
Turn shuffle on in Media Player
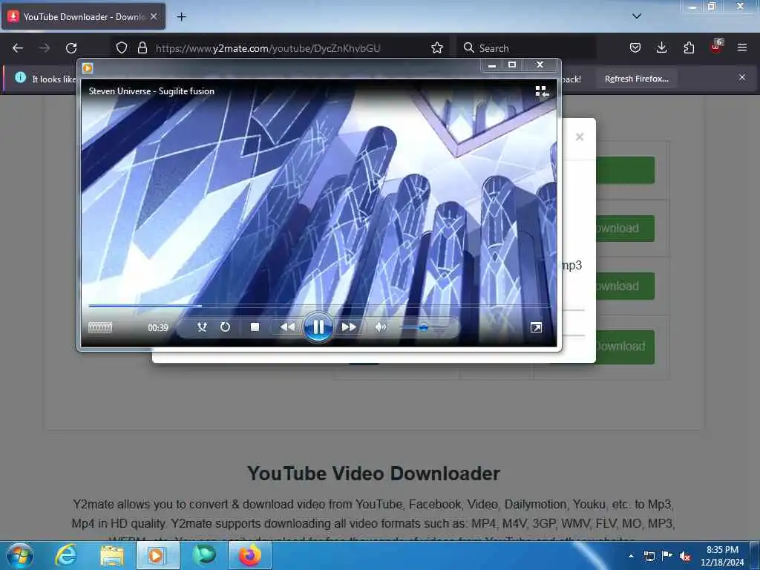tap(202, 327)
